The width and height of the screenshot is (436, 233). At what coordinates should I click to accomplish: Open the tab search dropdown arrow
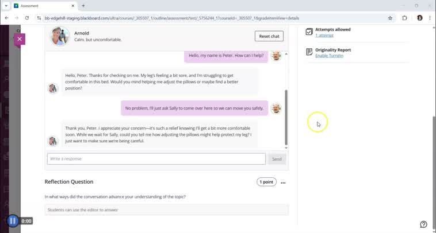tap(6, 6)
